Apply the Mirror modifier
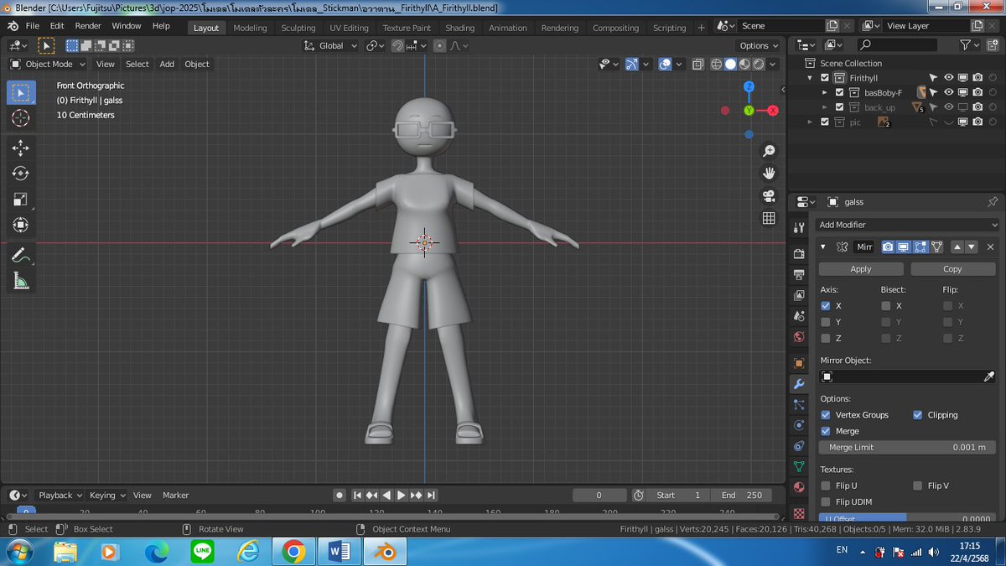Screen dimensions: 1006x566 point(860,268)
